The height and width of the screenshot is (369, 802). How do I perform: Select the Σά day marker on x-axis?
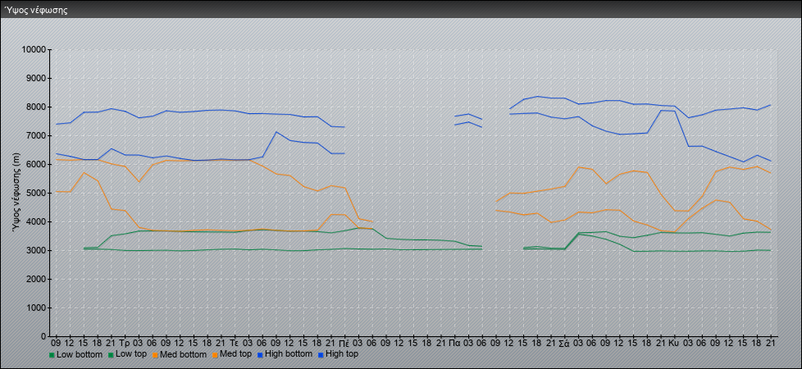click(x=563, y=343)
